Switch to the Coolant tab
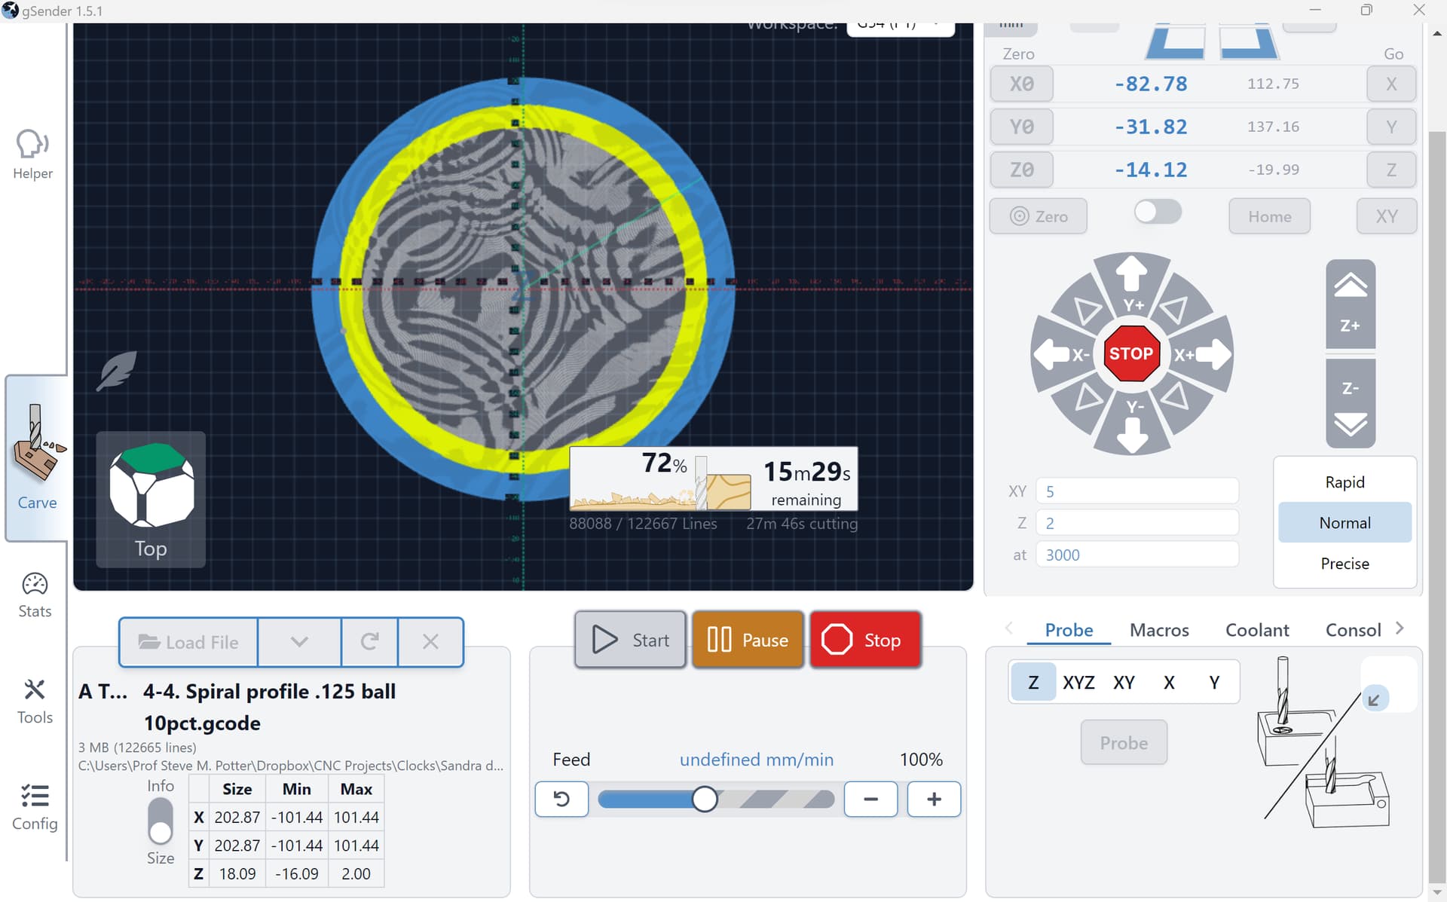Viewport: 1447px width, 902px height. (x=1257, y=630)
